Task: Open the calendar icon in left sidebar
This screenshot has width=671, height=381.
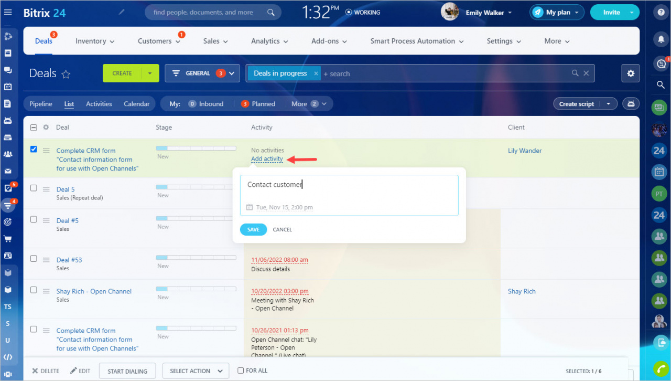Action: tap(8, 87)
